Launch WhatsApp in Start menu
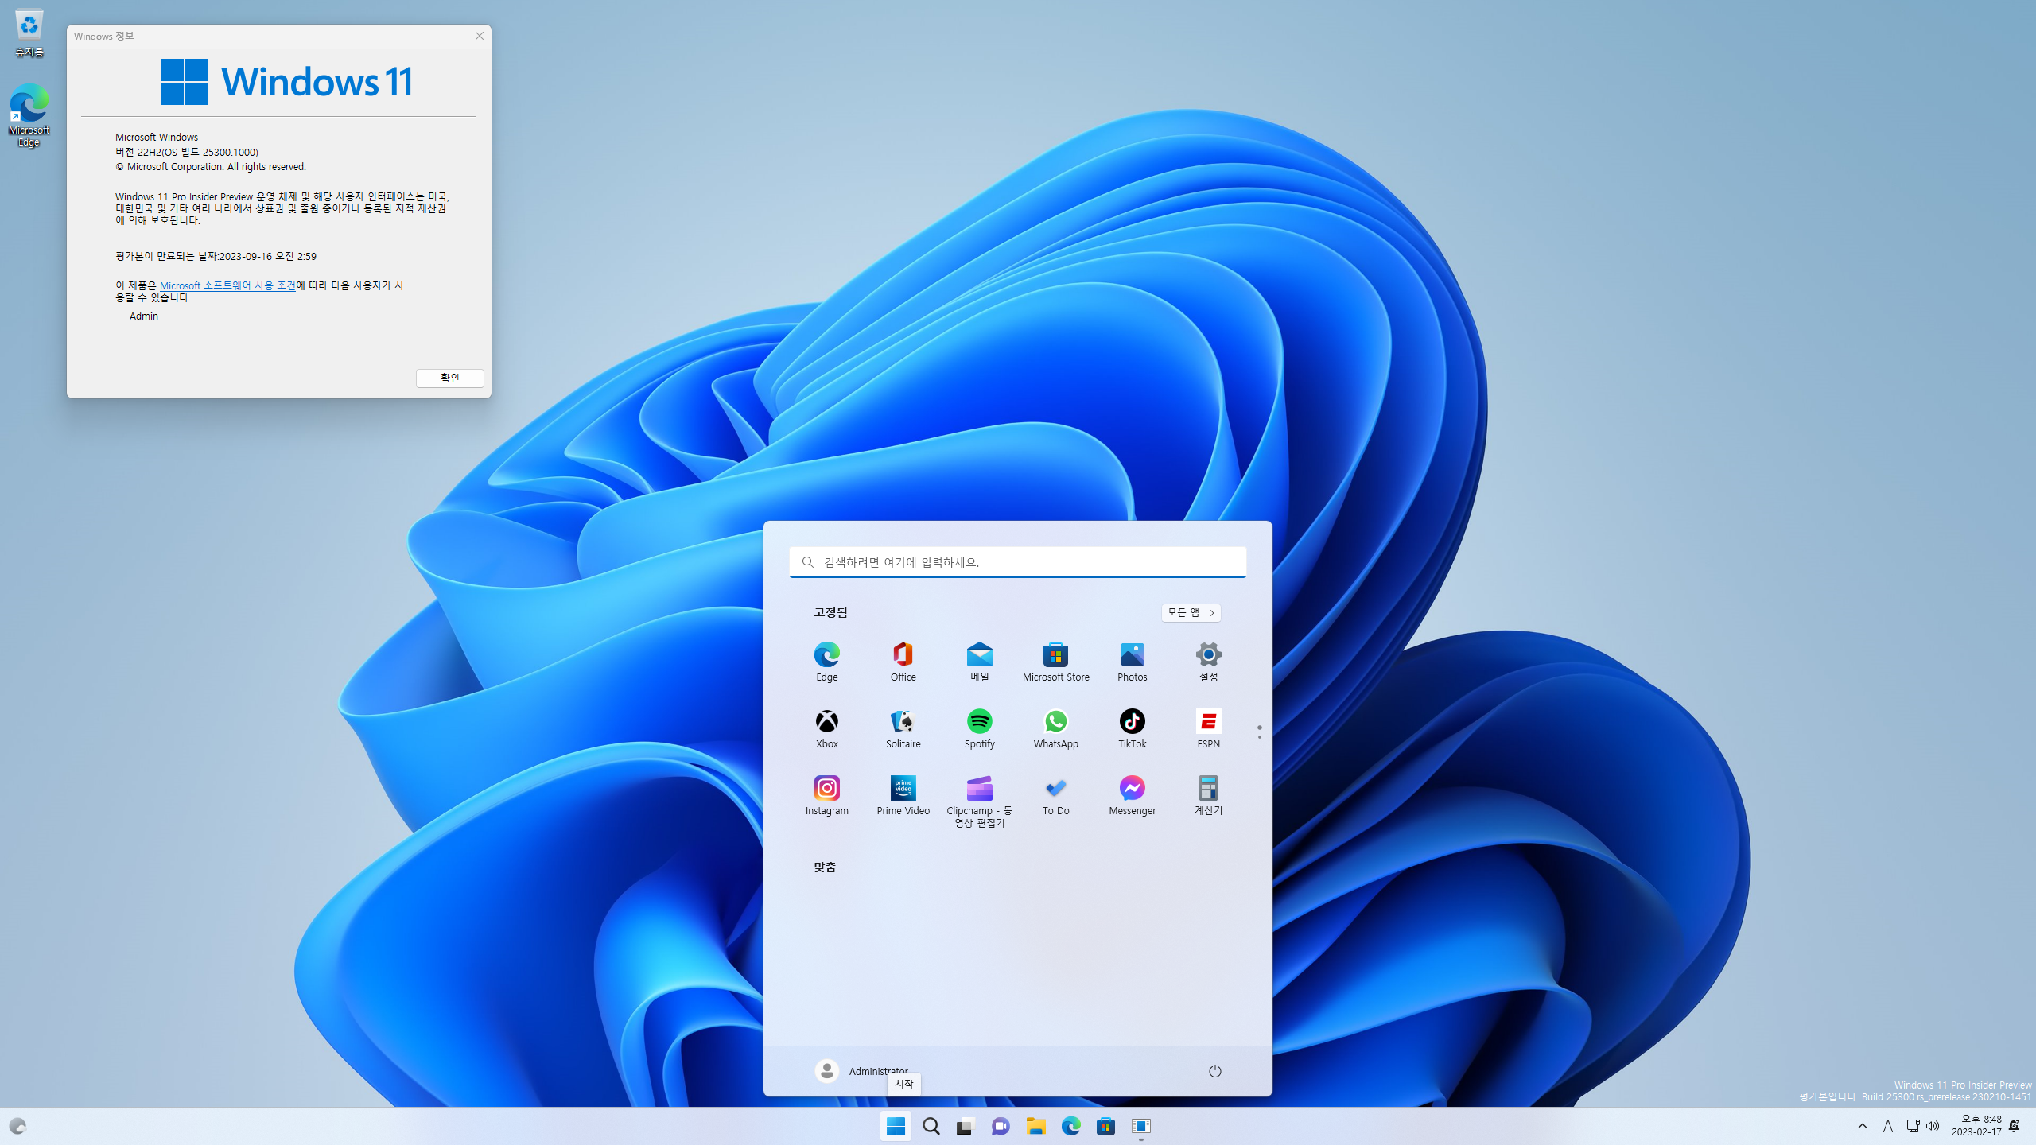 click(x=1055, y=722)
